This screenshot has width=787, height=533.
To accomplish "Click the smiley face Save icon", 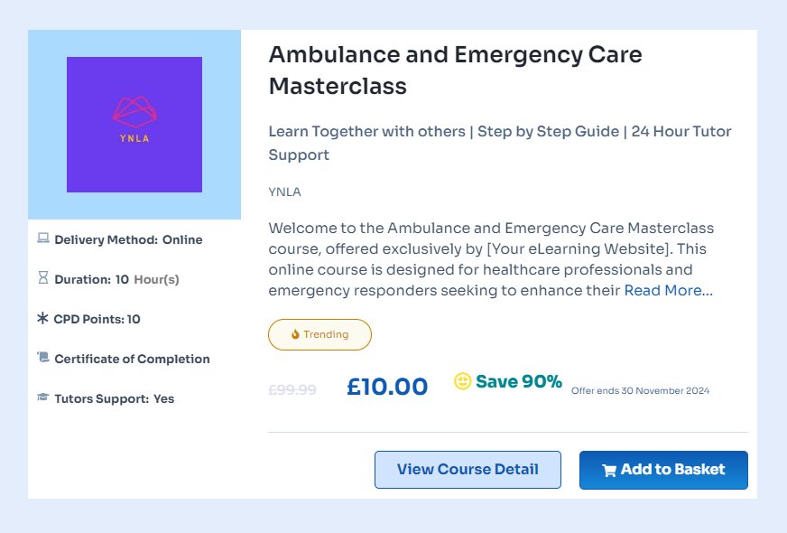I will click(463, 381).
